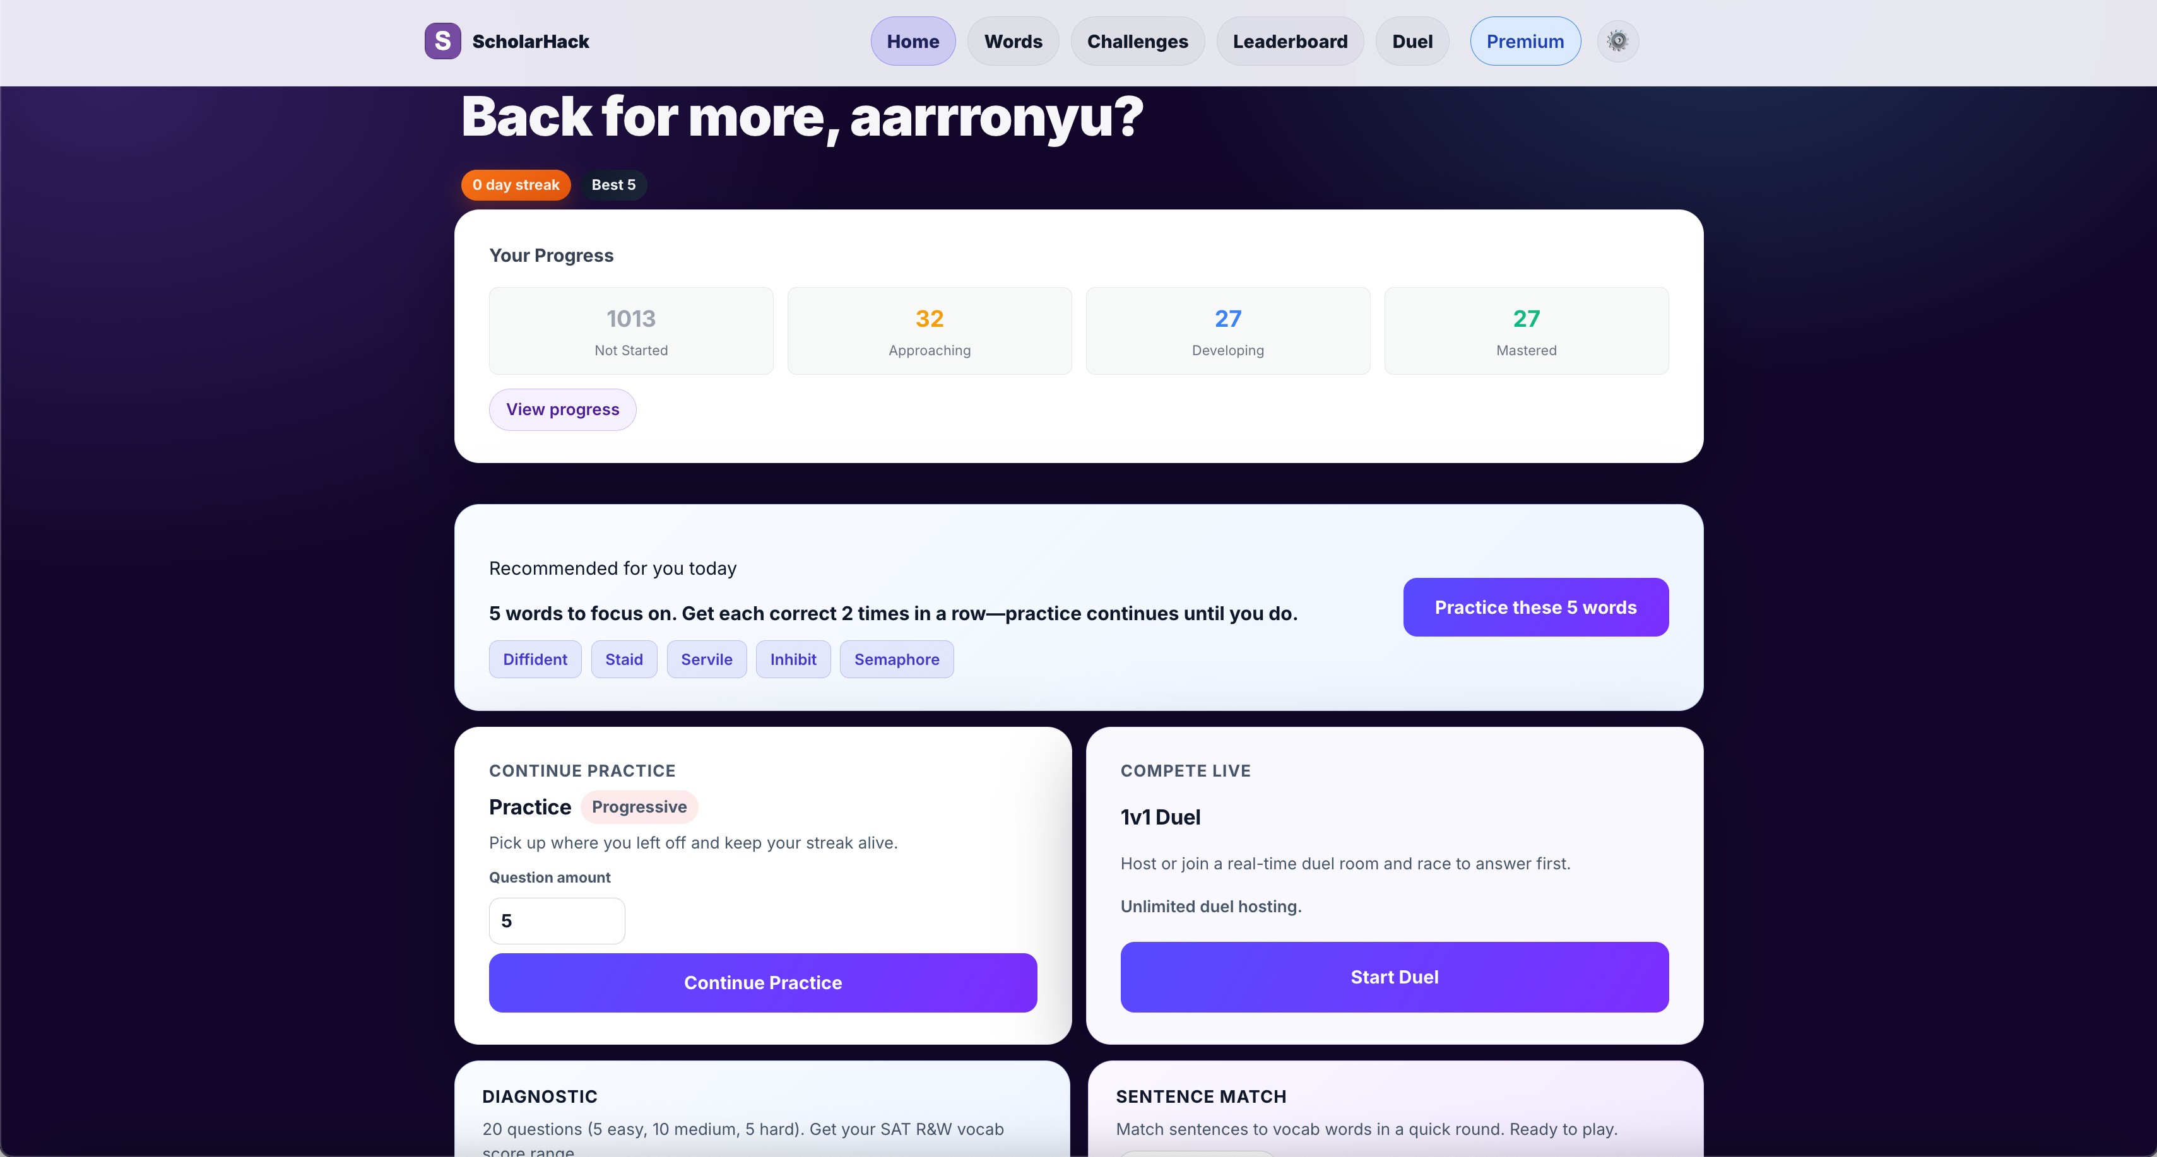Select the Staid word chip
Image resolution: width=2157 pixels, height=1157 pixels.
[x=624, y=660]
